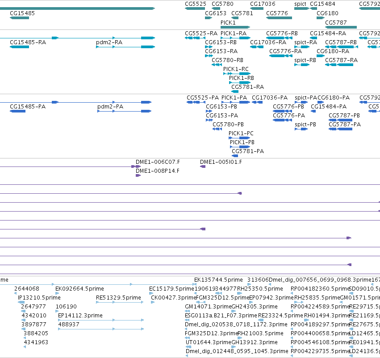This screenshot has width=380, height=358.
Task: Click the PICK1-RB transcript label
Action: pyautogui.click(x=242, y=78)
